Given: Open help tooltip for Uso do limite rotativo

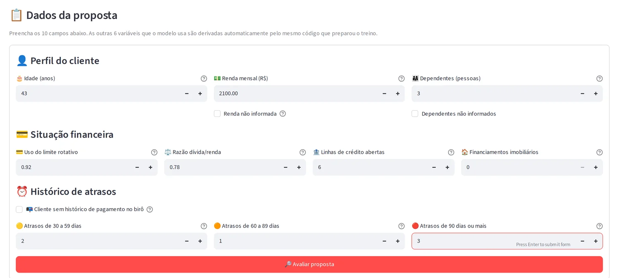Looking at the screenshot, I should click(x=154, y=152).
